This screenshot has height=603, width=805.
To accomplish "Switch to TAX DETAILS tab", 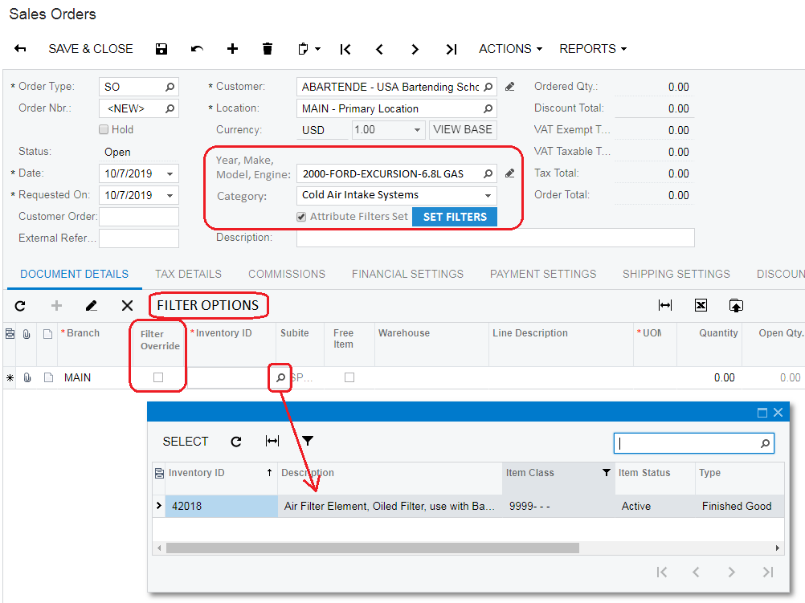I will 189,274.
